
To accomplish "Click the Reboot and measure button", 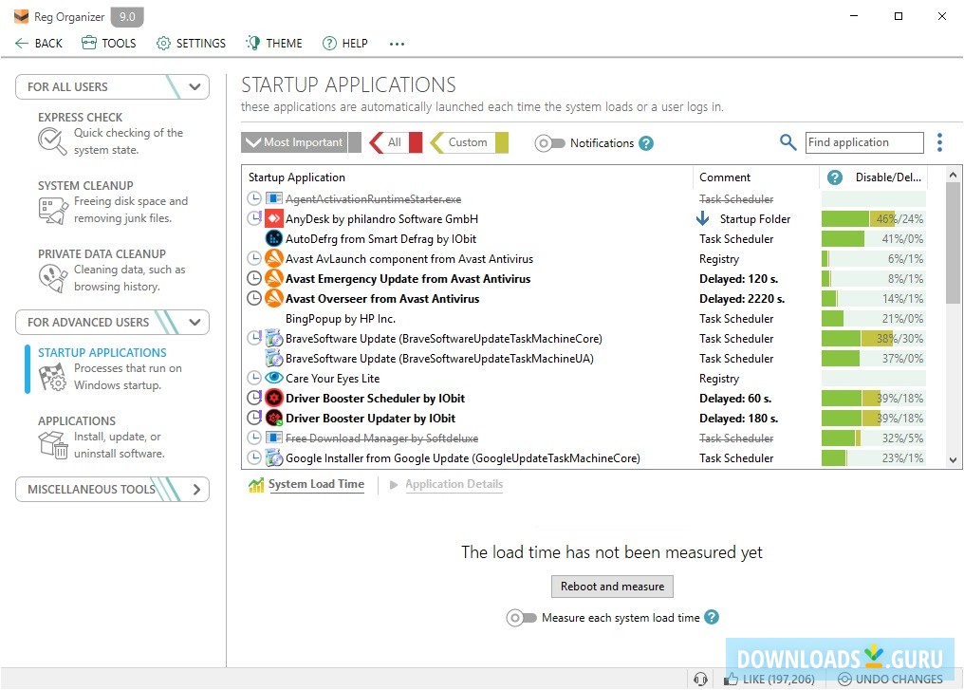I will coord(612,587).
